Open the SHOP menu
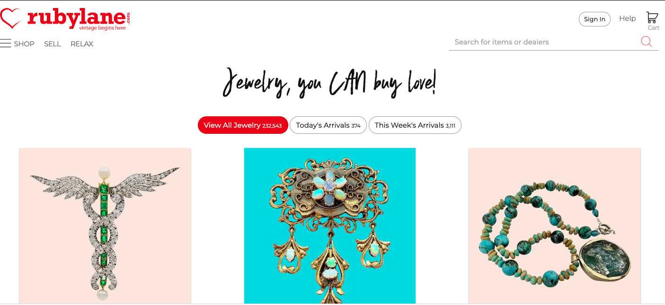665x305 pixels. click(24, 44)
